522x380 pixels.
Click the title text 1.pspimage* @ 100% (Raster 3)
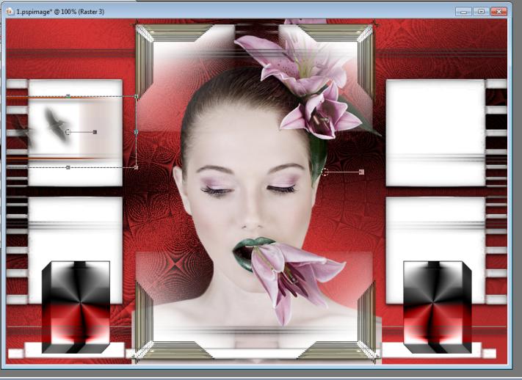tap(60, 12)
